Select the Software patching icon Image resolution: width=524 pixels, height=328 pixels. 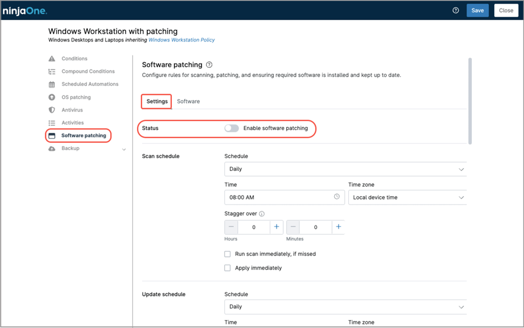(x=51, y=135)
